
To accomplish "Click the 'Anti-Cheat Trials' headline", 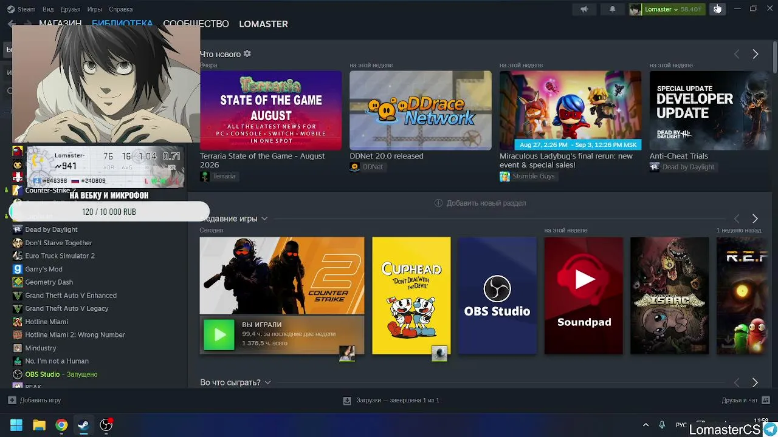I will (x=679, y=156).
